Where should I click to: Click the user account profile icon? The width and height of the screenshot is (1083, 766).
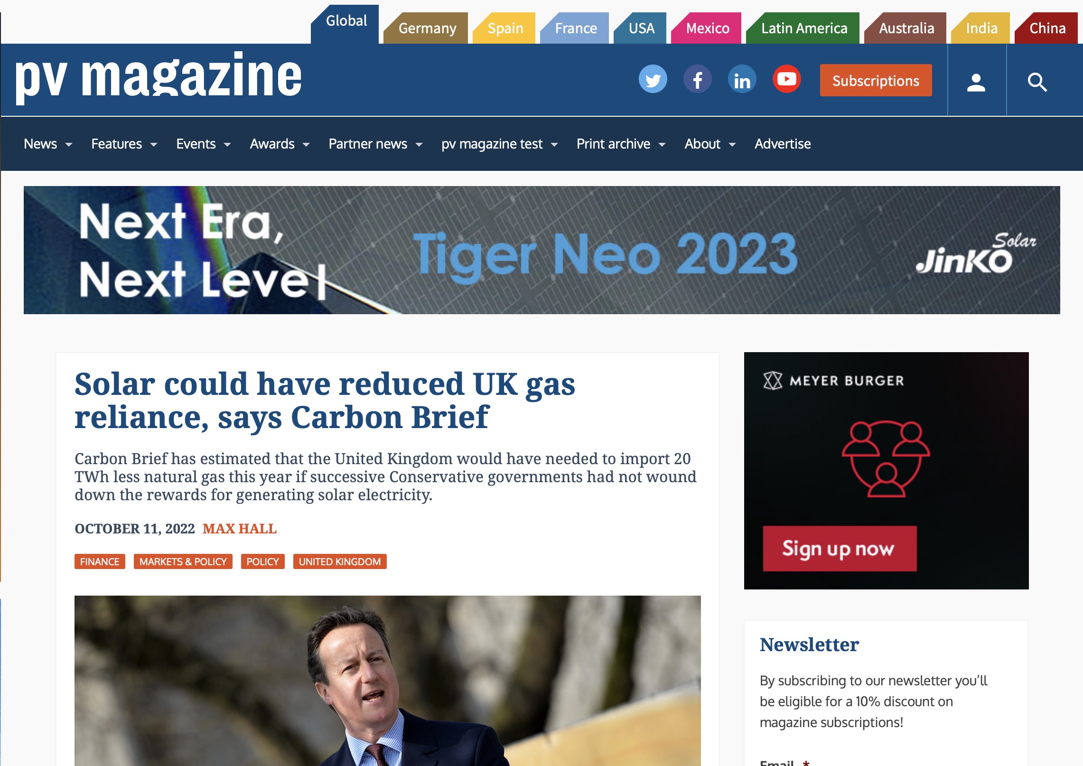tap(976, 82)
